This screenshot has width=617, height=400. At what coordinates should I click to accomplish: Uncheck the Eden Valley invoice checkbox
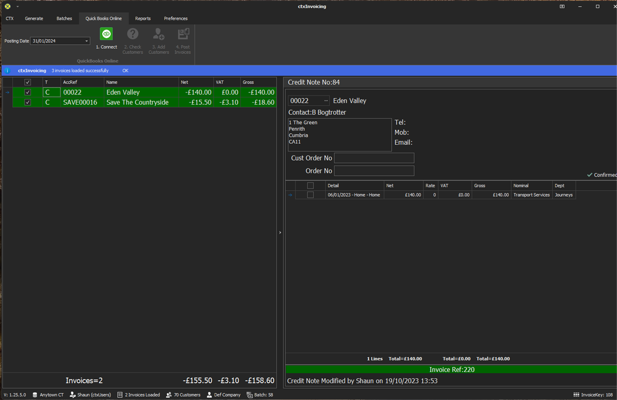coord(27,92)
